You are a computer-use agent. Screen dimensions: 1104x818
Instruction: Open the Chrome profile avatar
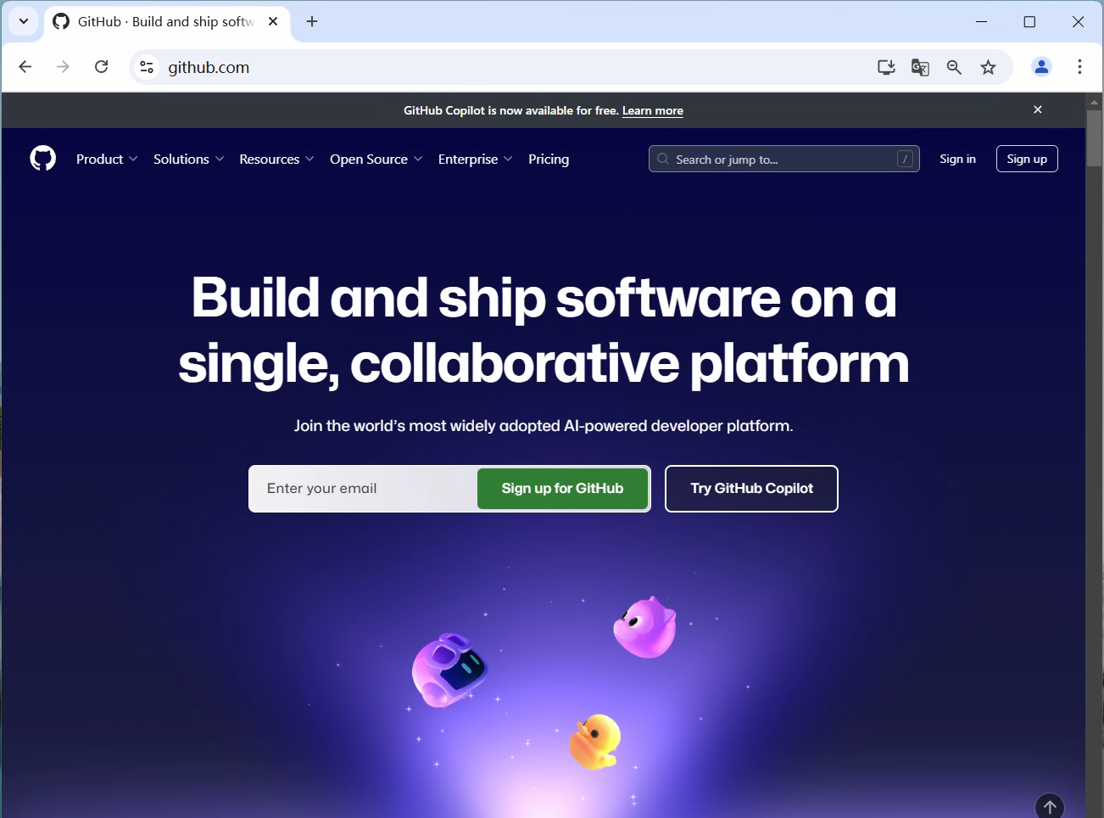click(1041, 67)
